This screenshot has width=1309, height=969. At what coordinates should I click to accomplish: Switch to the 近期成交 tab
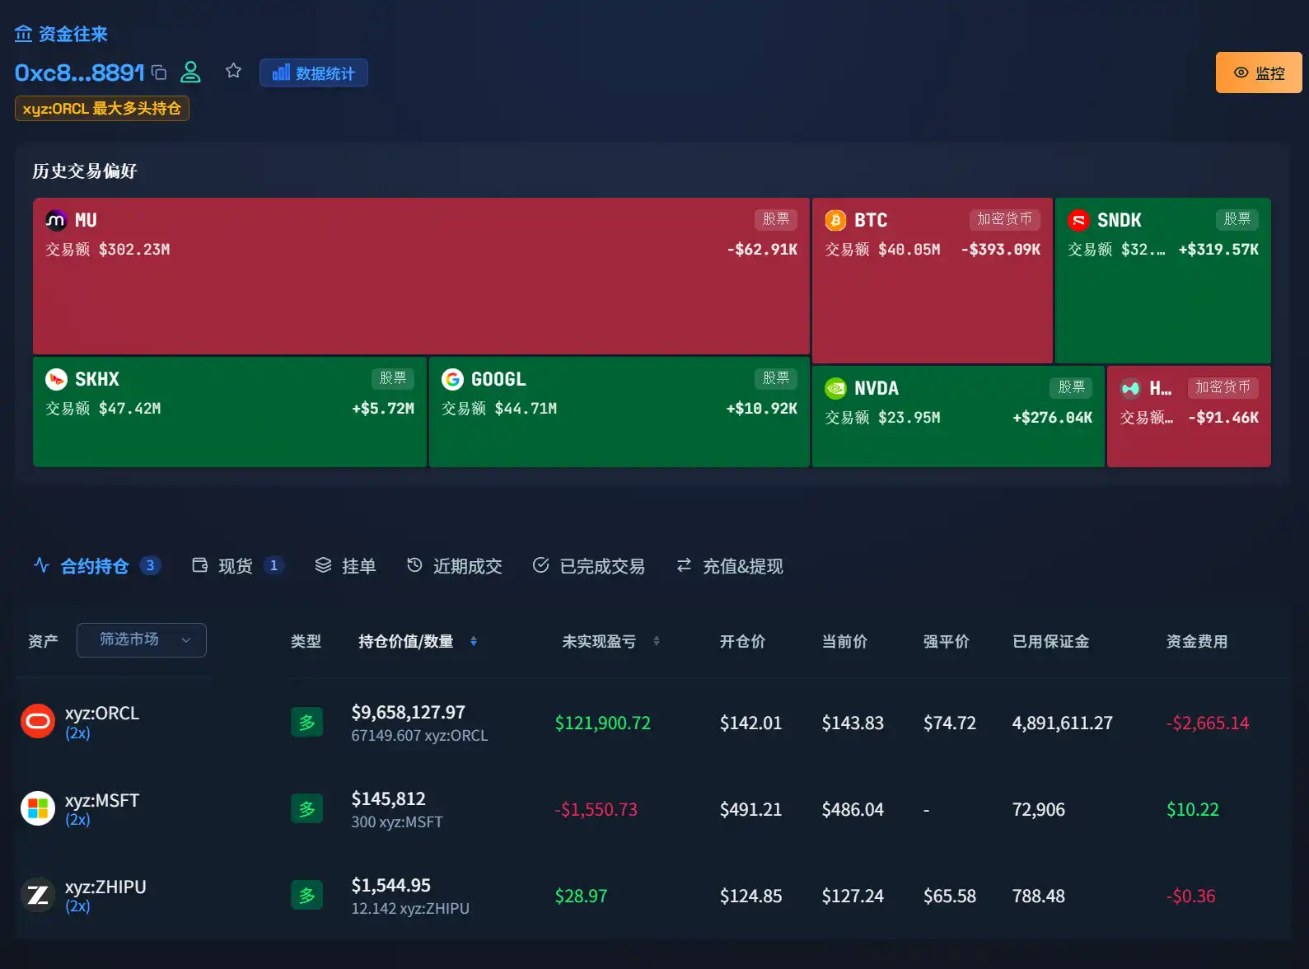pyautogui.click(x=454, y=566)
